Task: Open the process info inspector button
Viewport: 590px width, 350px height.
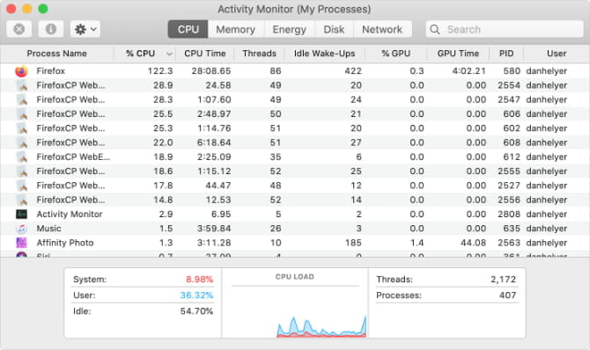Action: pyautogui.click(x=51, y=29)
